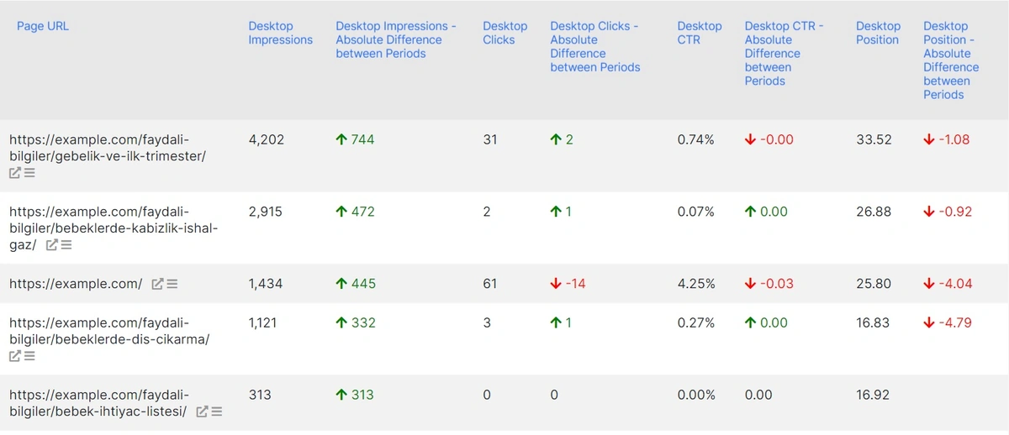The image size is (1009, 435).
Task: Click the Desktop Clicks column header
Action: click(504, 33)
